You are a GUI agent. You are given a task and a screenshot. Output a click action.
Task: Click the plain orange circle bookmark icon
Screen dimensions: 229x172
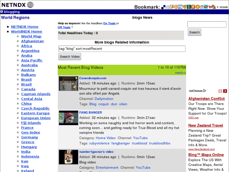pos(198,7)
